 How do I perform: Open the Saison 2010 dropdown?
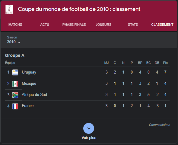[14, 40]
